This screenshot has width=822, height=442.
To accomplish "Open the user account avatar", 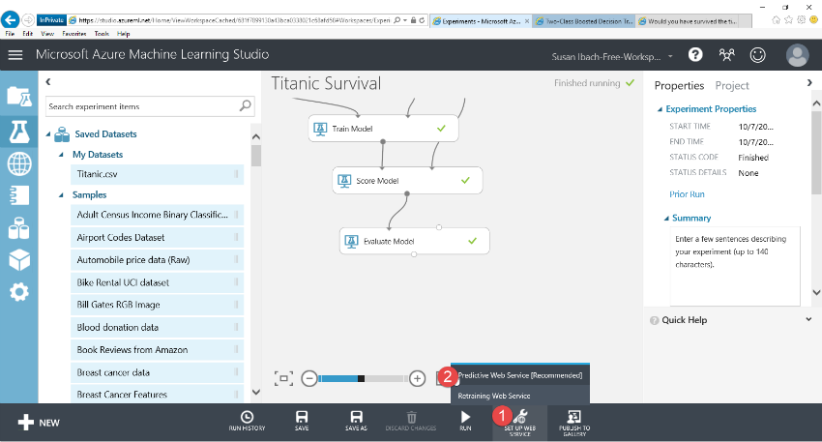I will (x=798, y=55).
